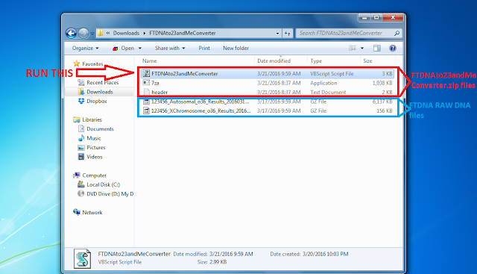Image resolution: width=477 pixels, height=274 pixels.
Task: Click the Dropbox icon in the sidebar
Action: [x=81, y=101]
